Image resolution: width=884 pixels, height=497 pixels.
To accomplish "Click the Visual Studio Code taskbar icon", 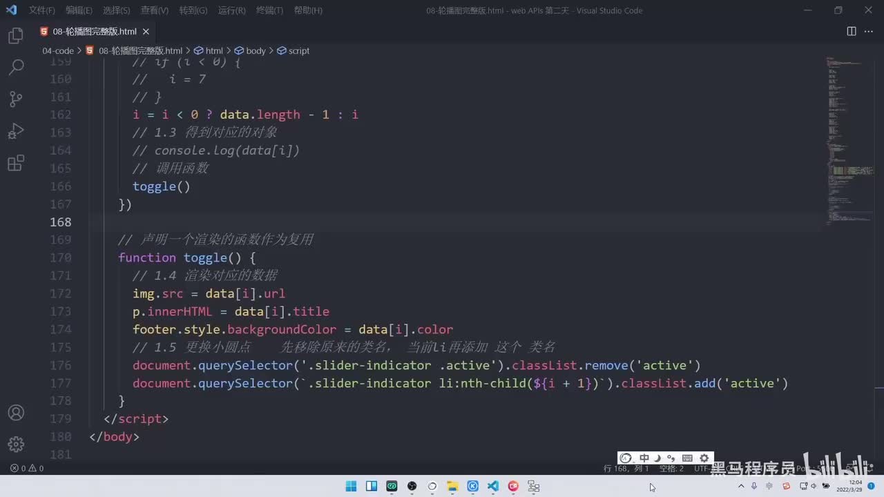I will point(493,486).
